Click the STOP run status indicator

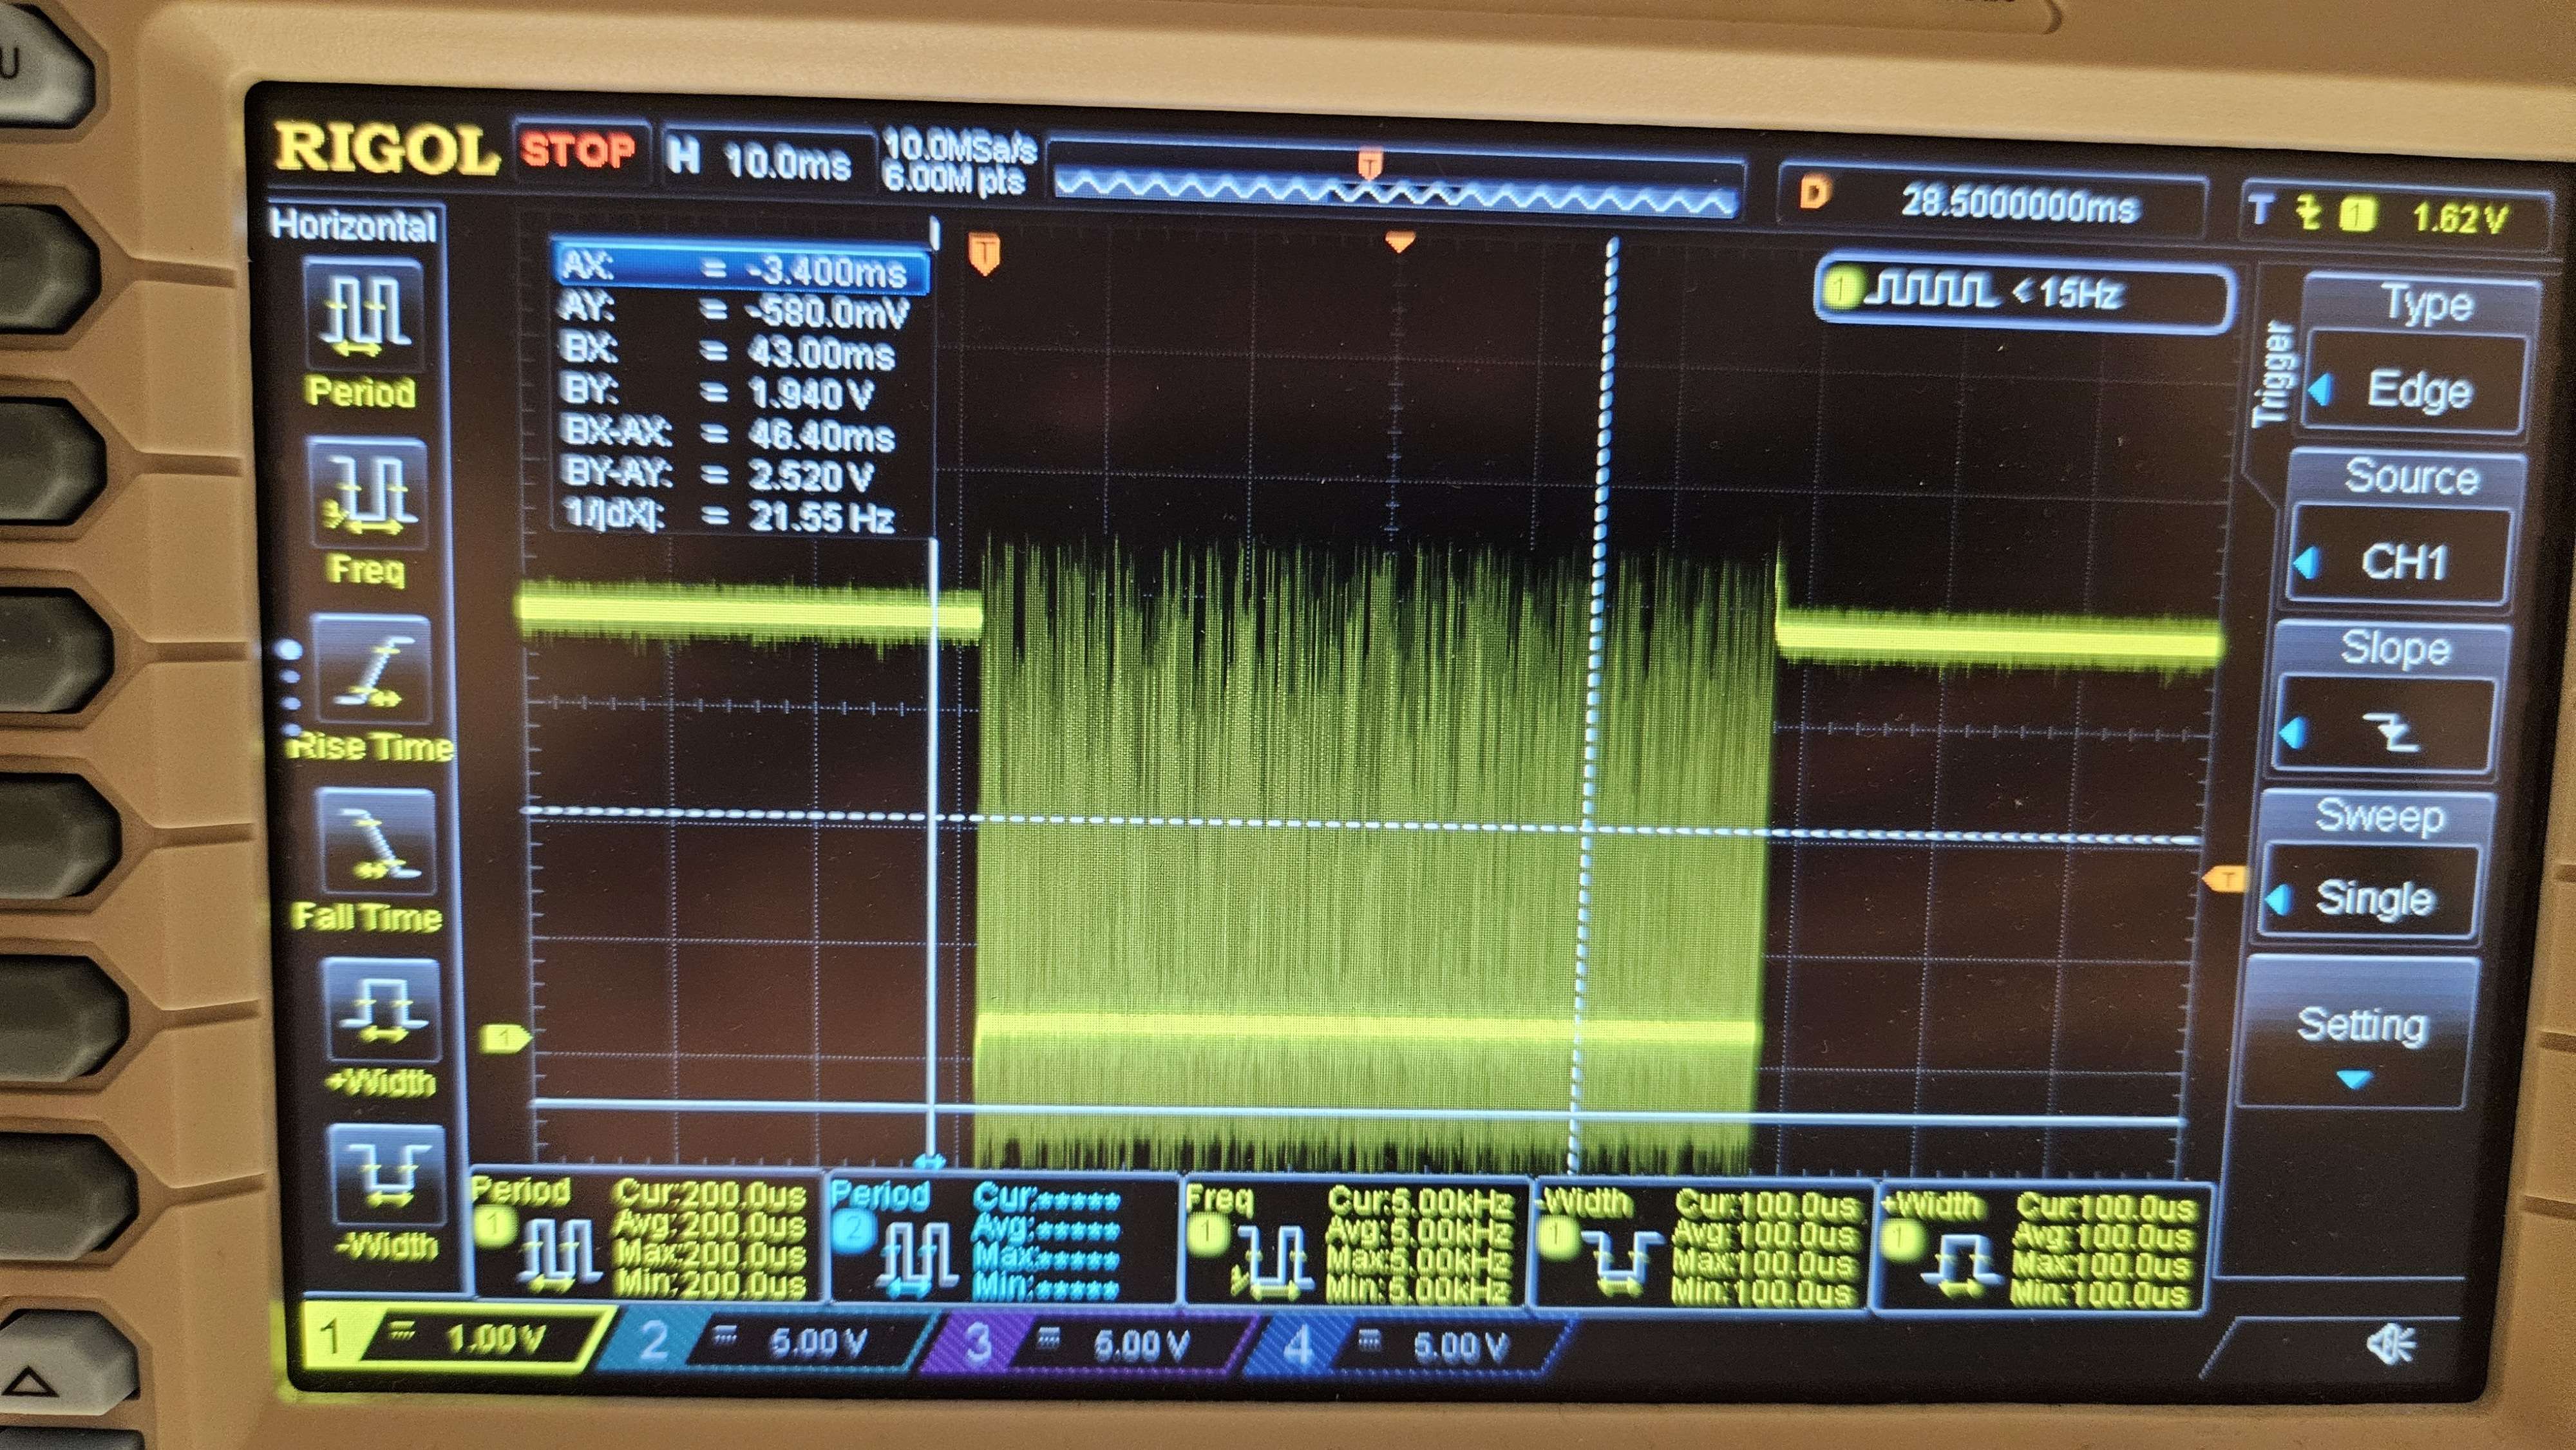coord(578,151)
